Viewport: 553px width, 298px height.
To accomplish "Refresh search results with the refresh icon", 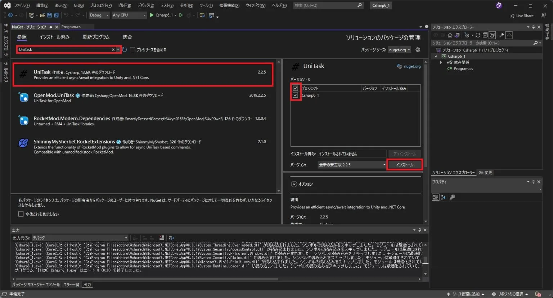I will coord(124,50).
